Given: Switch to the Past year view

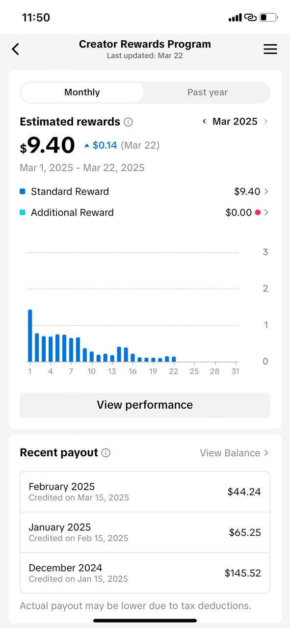Looking at the screenshot, I should point(208,92).
